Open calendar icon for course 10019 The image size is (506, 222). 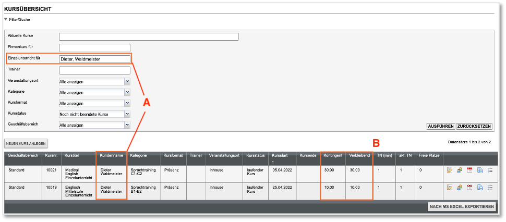[469, 188]
